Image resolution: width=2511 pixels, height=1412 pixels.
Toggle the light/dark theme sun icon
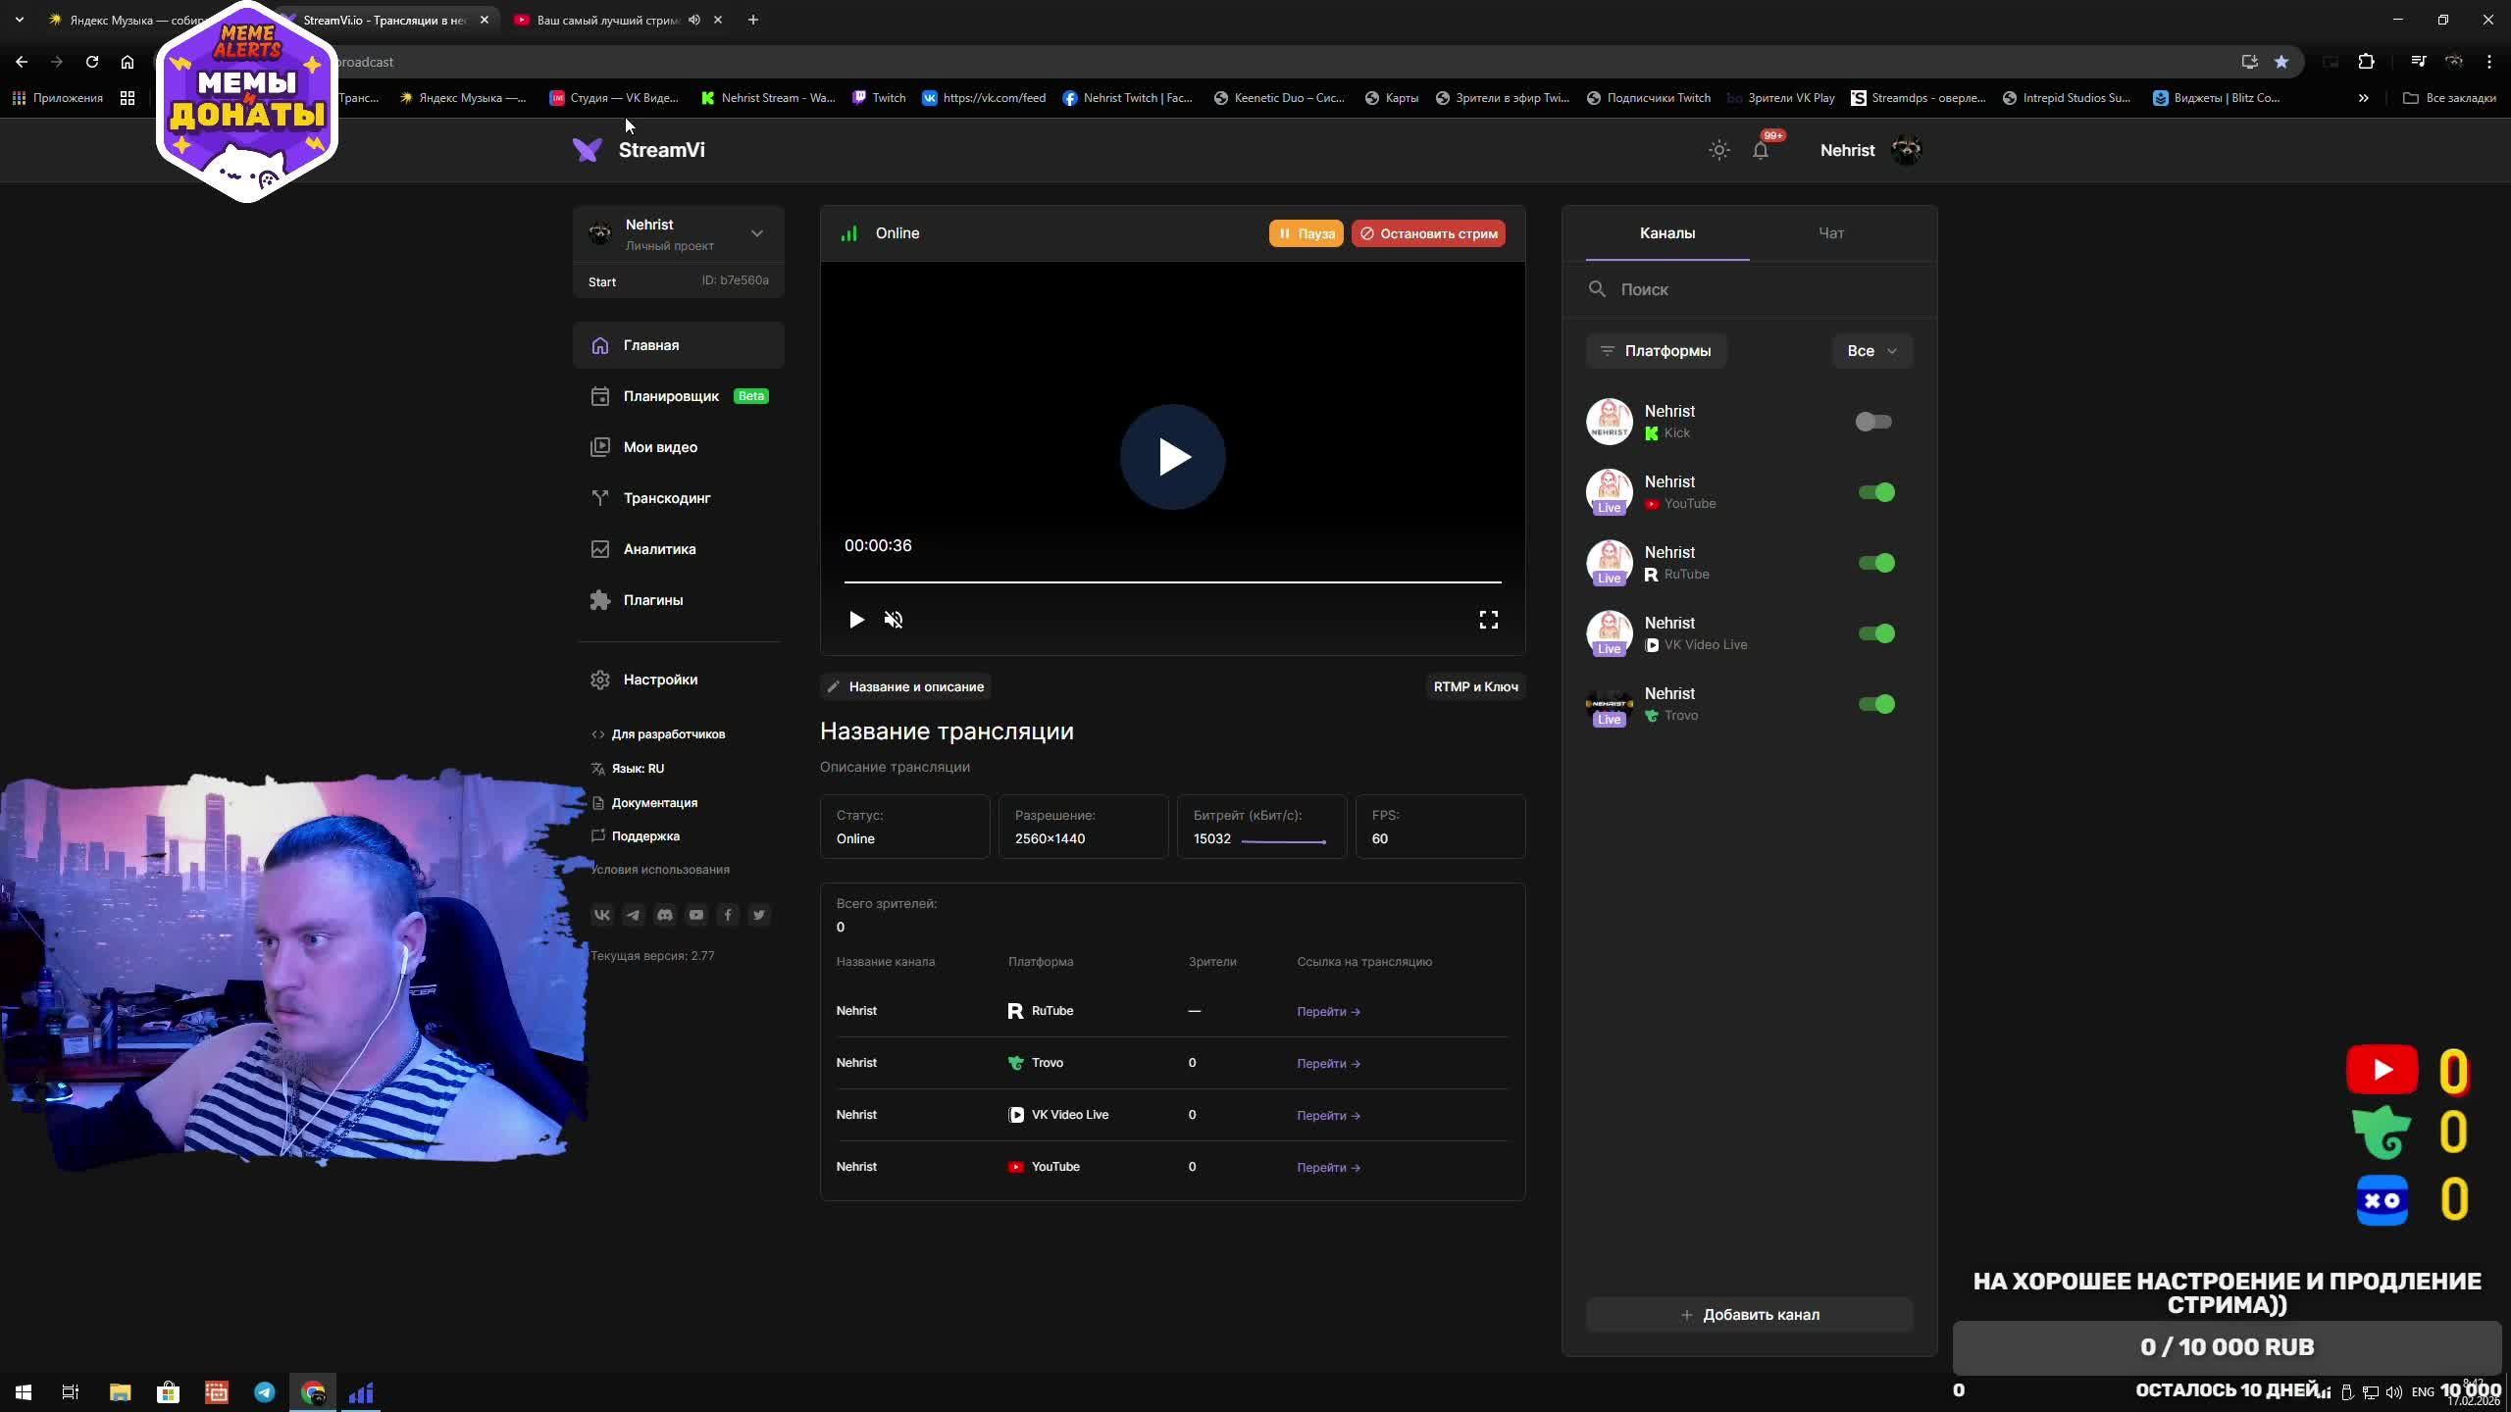[x=1718, y=150]
